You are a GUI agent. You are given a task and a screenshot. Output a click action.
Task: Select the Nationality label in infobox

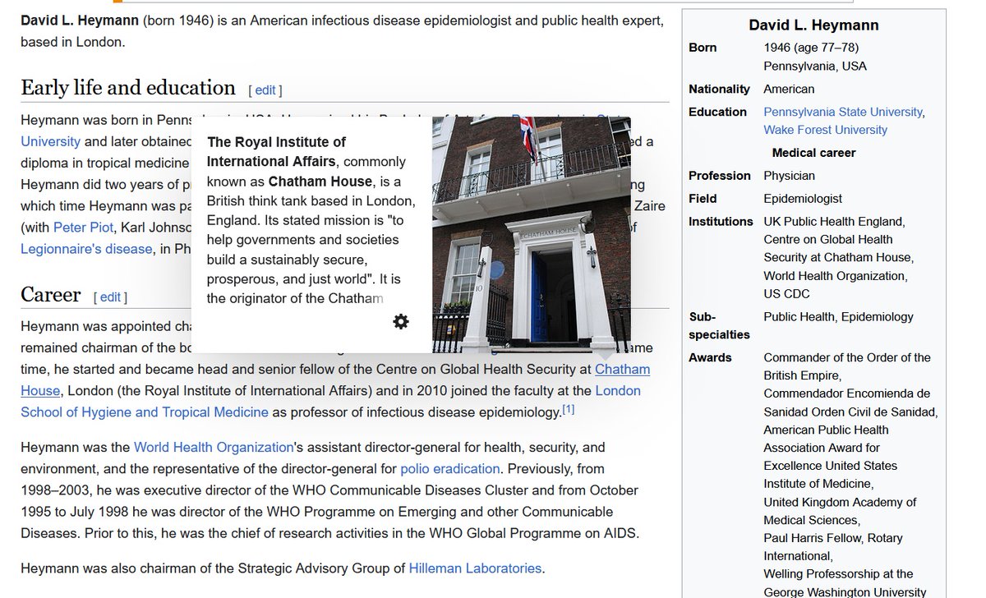tap(719, 89)
